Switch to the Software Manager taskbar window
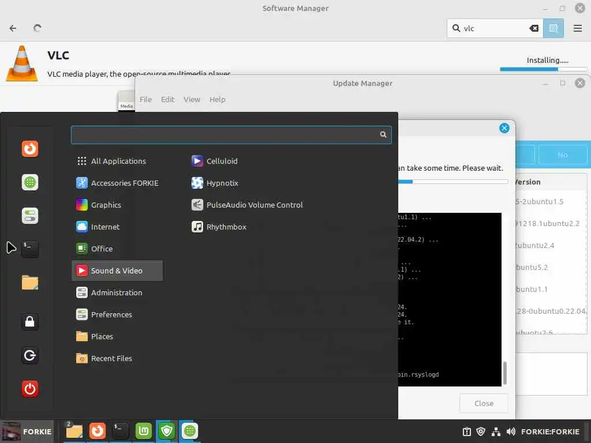The image size is (591, 443). click(189, 431)
